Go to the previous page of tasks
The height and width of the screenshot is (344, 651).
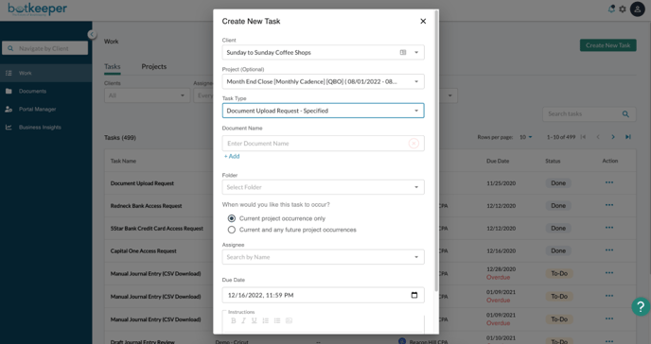click(x=598, y=137)
